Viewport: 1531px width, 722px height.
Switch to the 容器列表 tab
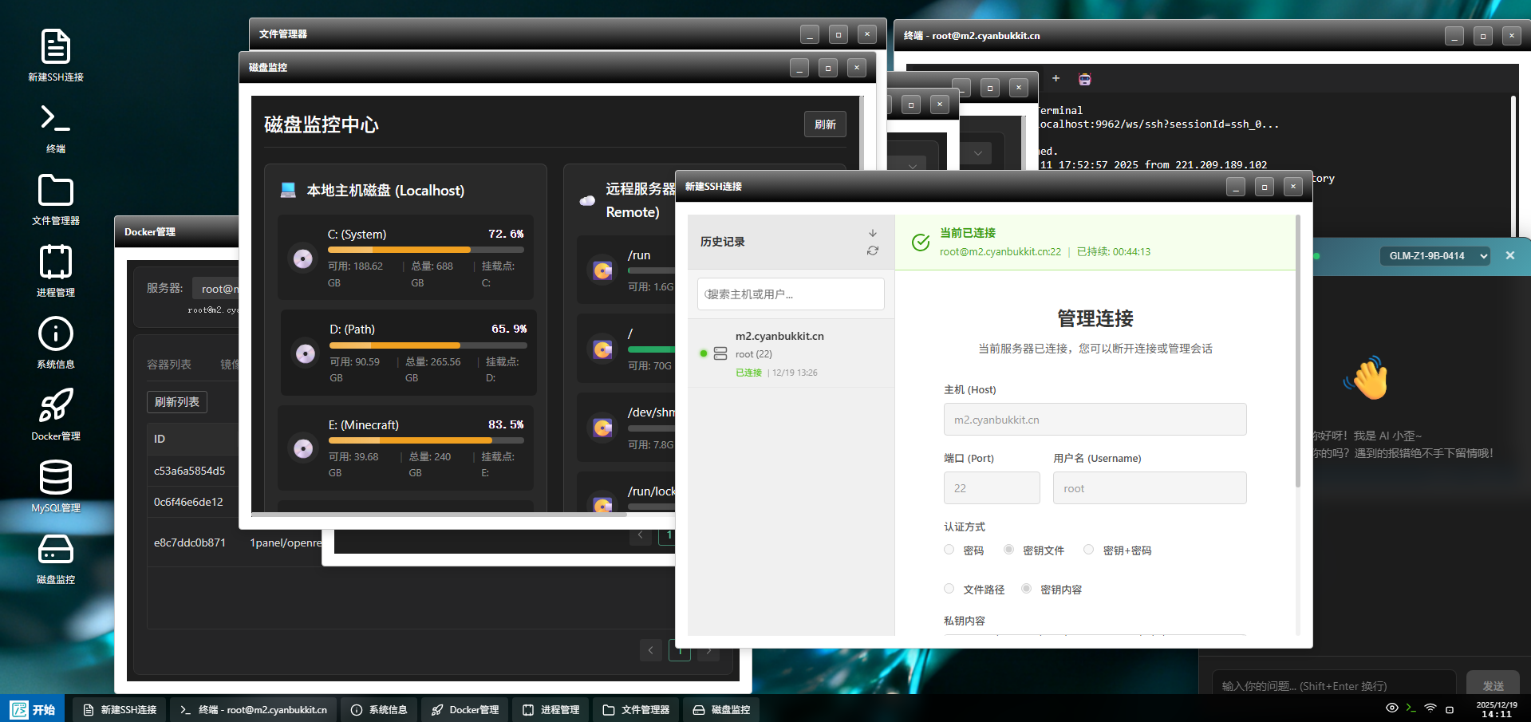point(169,365)
